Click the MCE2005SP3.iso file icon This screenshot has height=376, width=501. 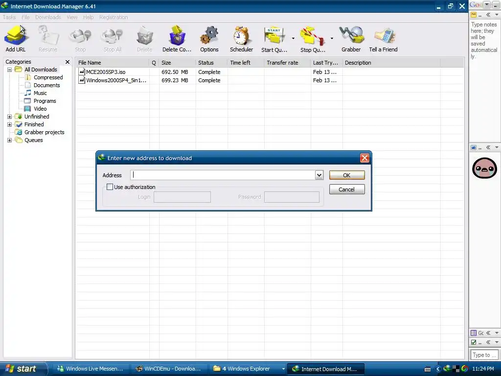[x=82, y=71]
